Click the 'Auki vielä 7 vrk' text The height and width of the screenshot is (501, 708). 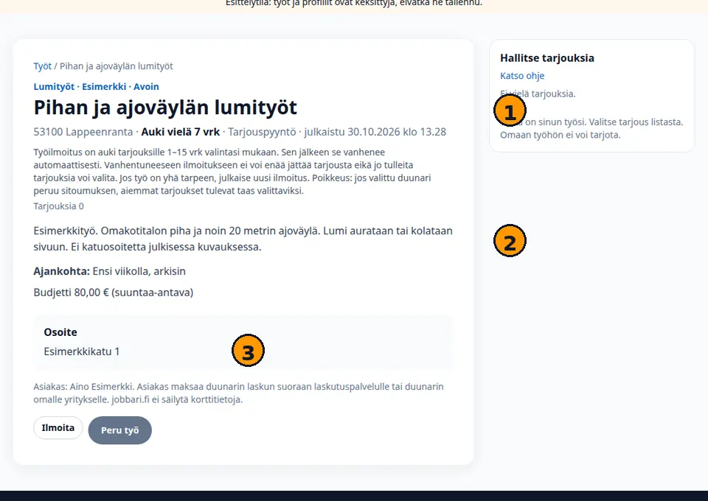[181, 132]
